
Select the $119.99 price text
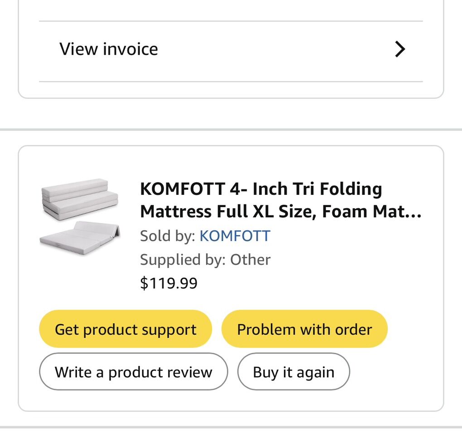point(169,283)
